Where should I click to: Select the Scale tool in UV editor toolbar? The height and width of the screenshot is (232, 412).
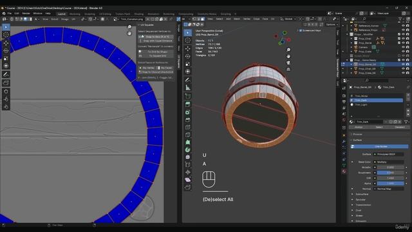click(6, 58)
